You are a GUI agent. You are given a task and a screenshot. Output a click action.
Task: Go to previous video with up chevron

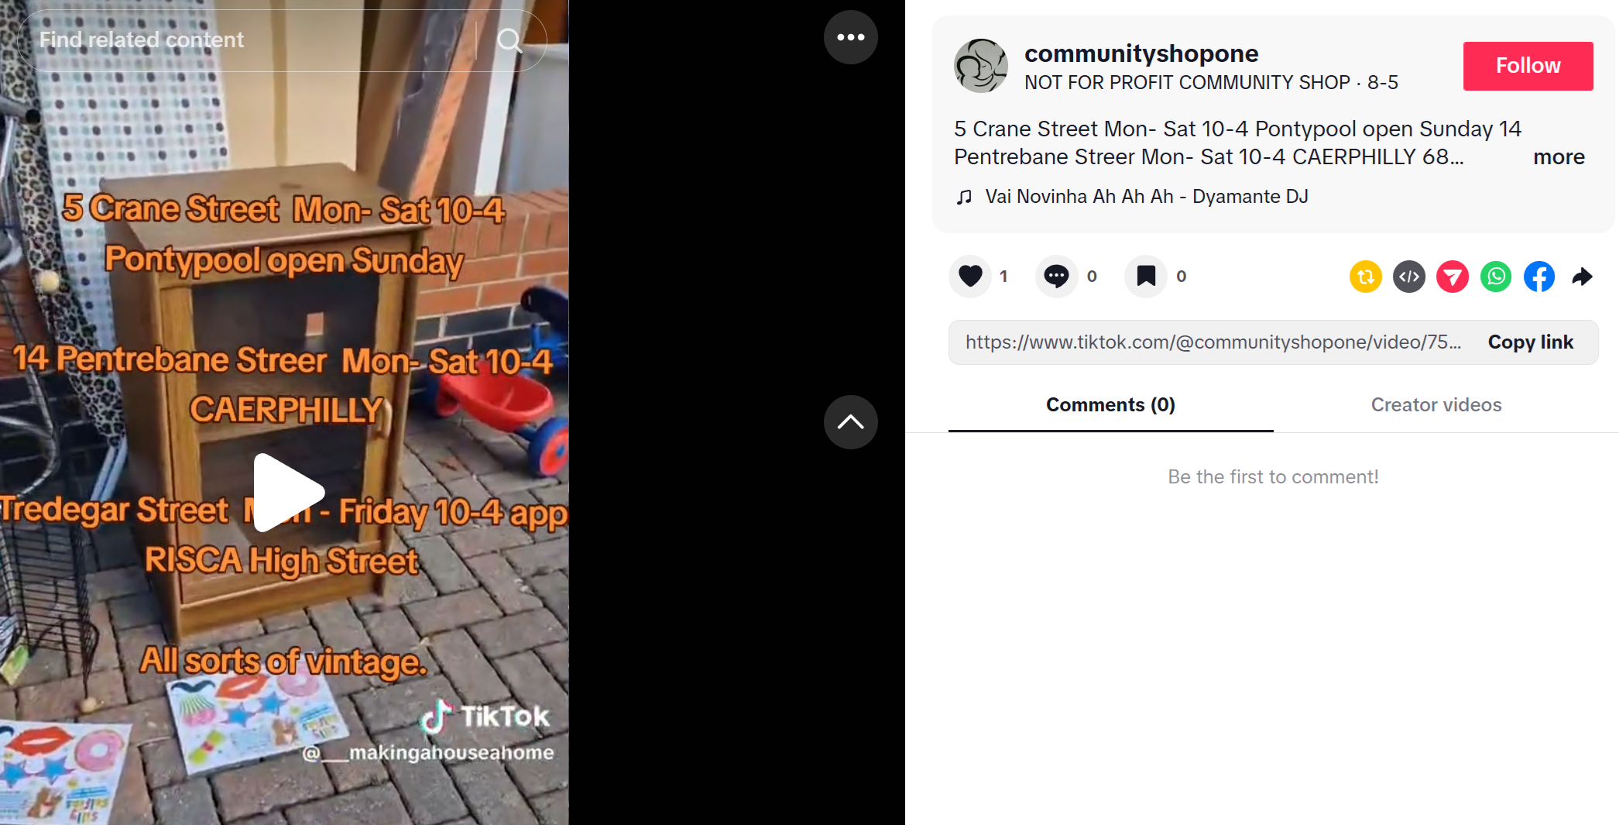click(x=851, y=422)
